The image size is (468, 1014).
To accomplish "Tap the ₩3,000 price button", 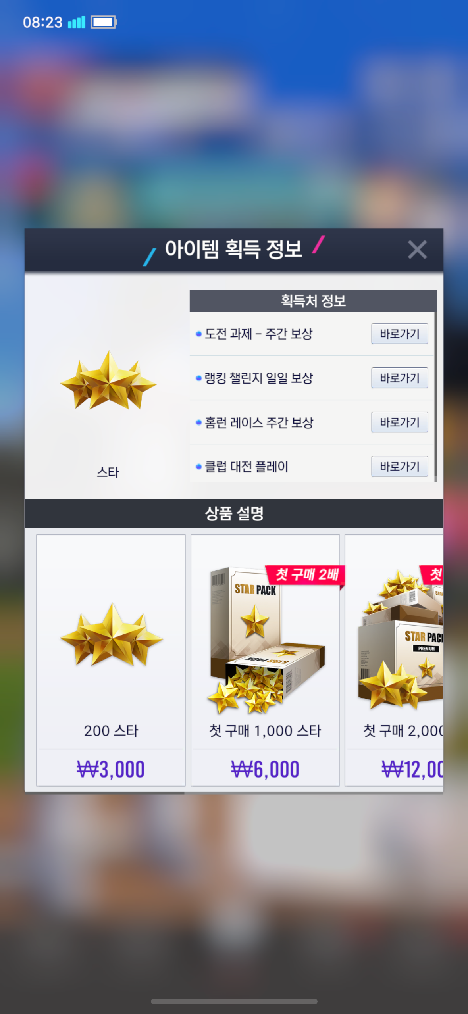I will click(x=111, y=769).
